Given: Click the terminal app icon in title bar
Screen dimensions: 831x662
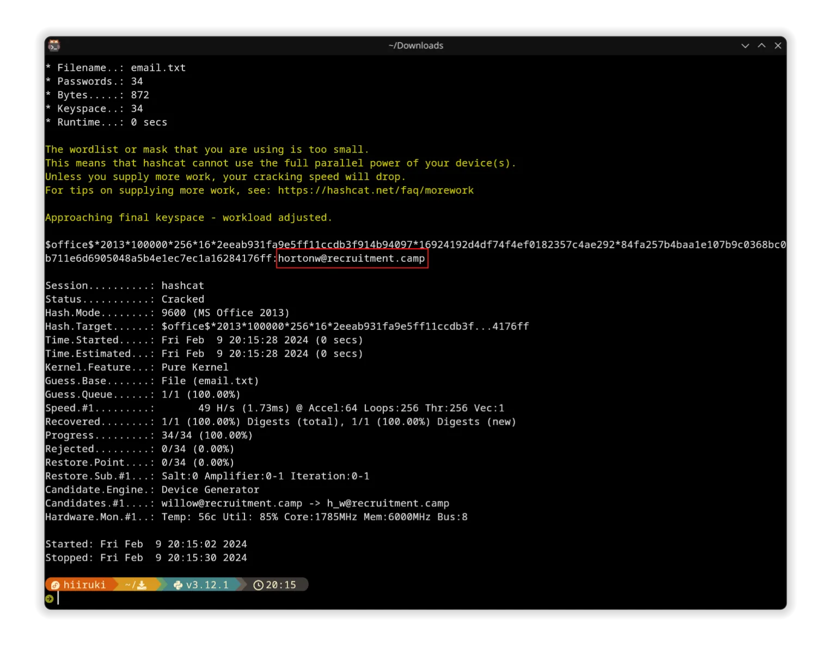Looking at the screenshot, I should click(54, 45).
